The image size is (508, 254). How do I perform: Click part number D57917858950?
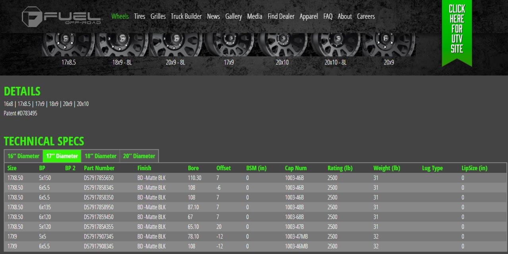[99, 207]
